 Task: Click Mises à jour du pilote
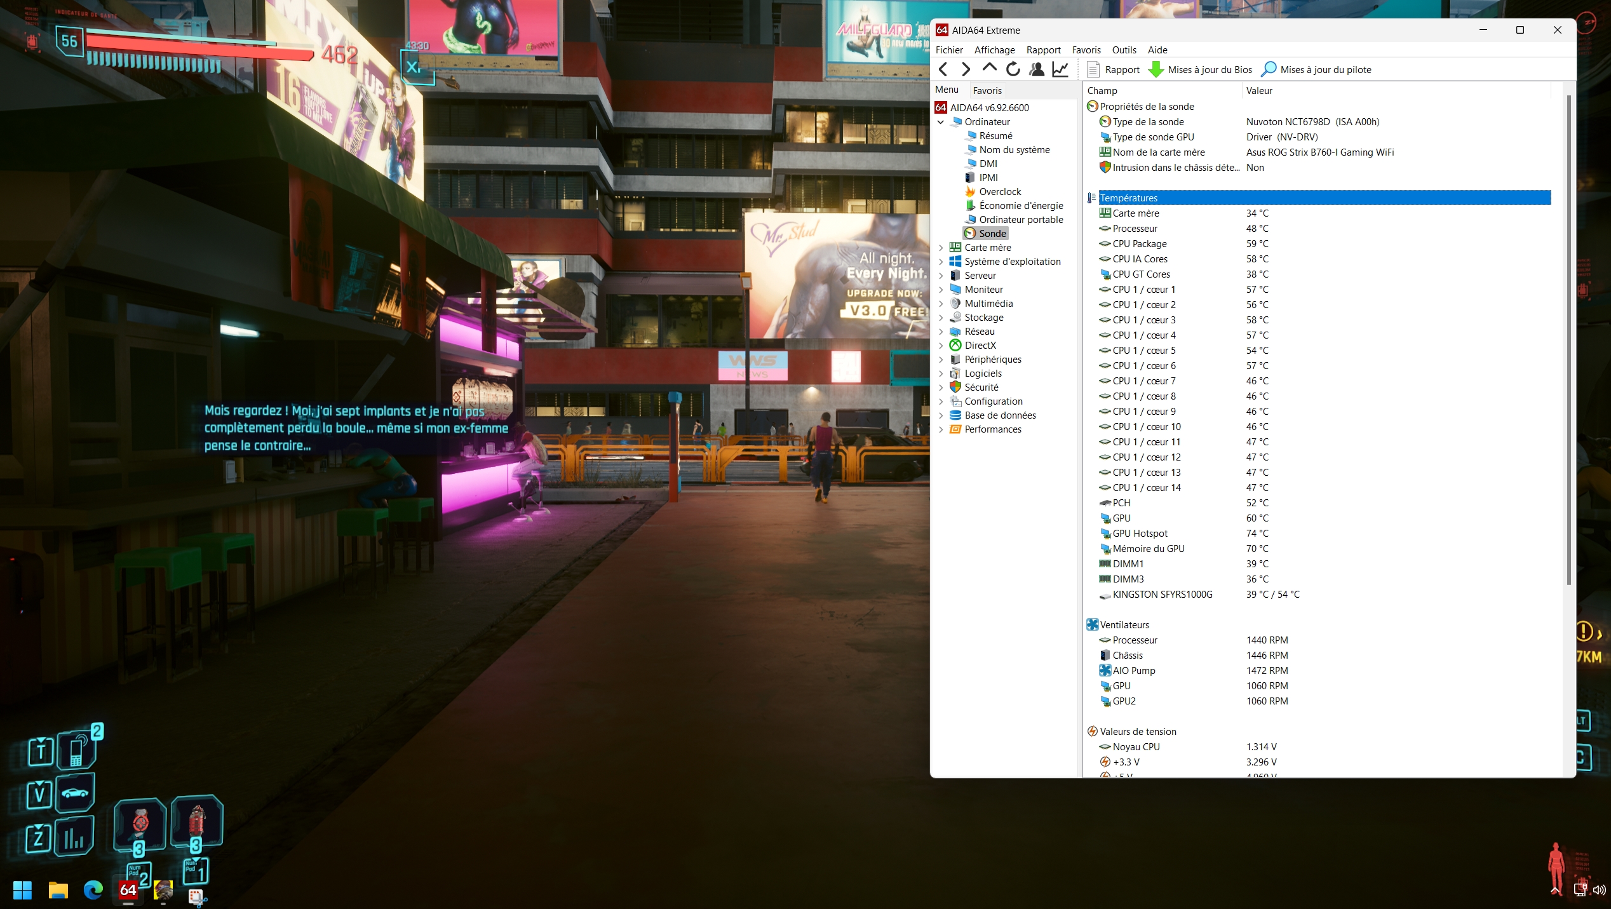tap(1316, 69)
